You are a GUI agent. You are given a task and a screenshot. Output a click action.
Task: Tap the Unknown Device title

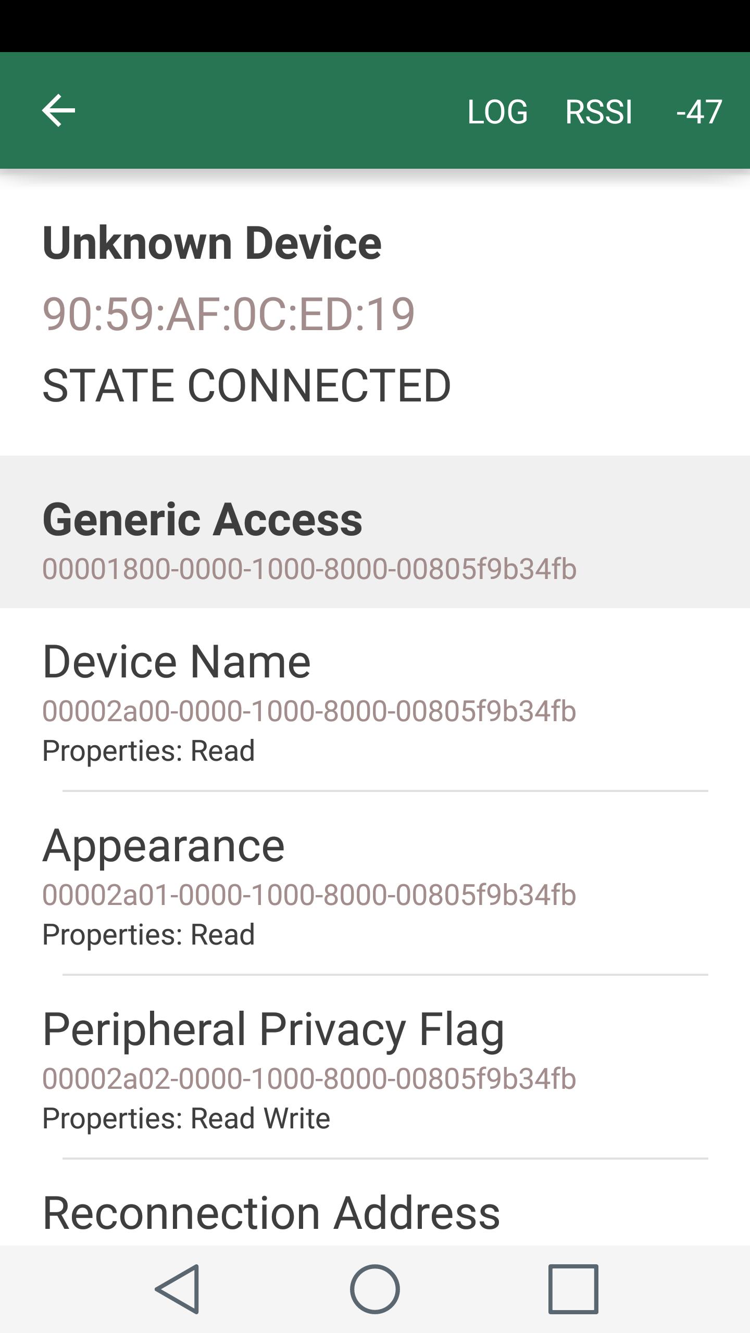[x=212, y=243]
